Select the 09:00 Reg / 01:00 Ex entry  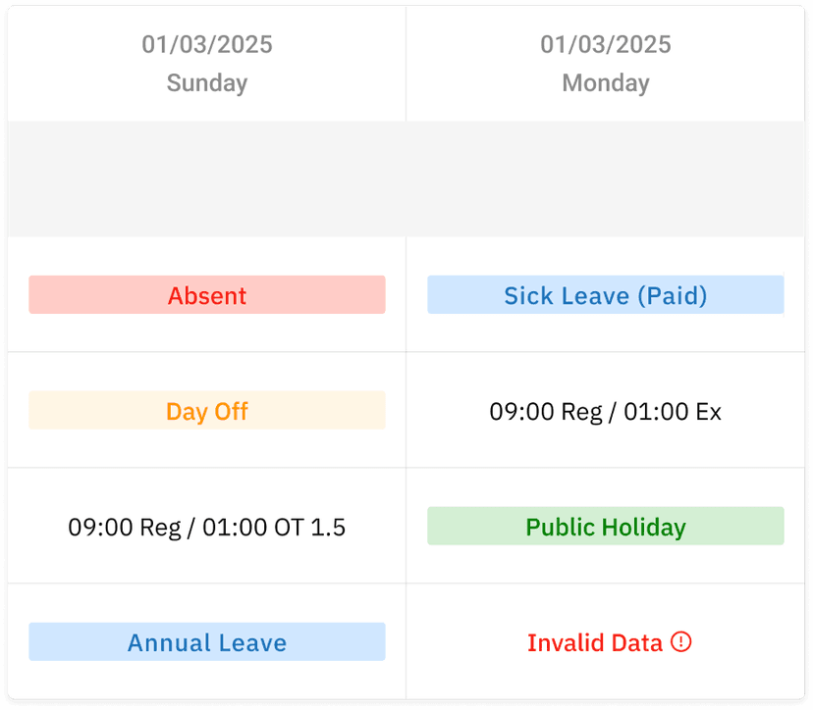point(605,411)
